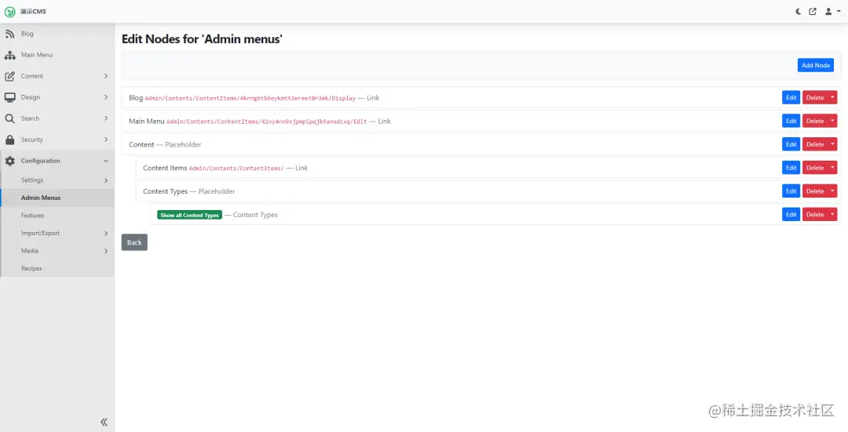Screen dimensions: 848x432
Task: Select Admin Menus in sidebar
Action: [57, 198]
